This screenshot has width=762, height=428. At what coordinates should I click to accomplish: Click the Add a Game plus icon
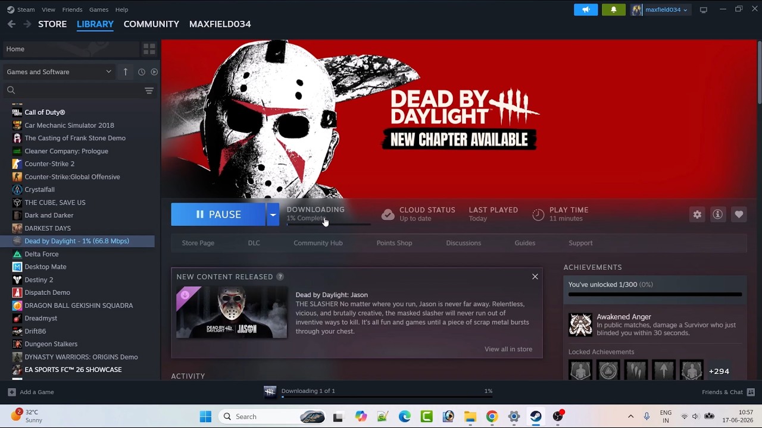pyautogui.click(x=11, y=392)
